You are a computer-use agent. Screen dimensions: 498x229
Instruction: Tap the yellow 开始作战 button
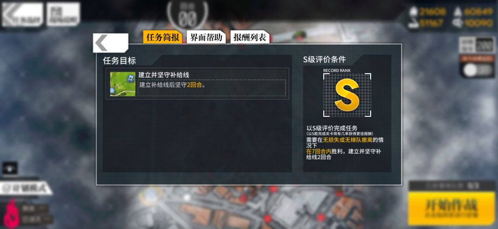click(451, 208)
